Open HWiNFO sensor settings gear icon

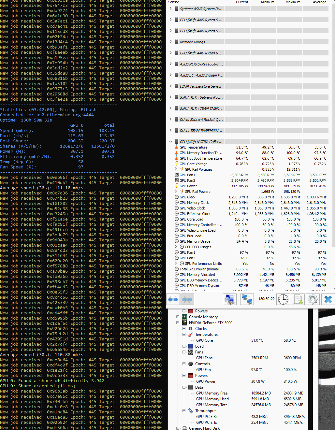pyautogui.click(x=313, y=299)
